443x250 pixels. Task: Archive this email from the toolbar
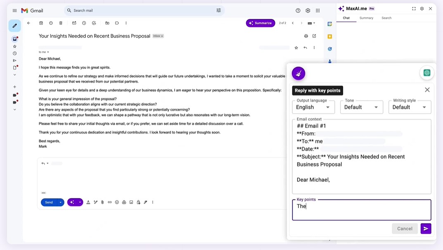41,23
